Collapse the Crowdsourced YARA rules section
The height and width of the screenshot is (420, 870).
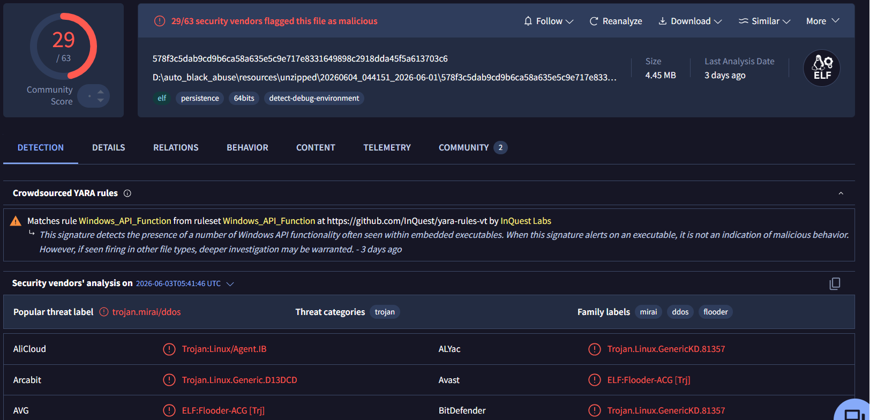841,193
